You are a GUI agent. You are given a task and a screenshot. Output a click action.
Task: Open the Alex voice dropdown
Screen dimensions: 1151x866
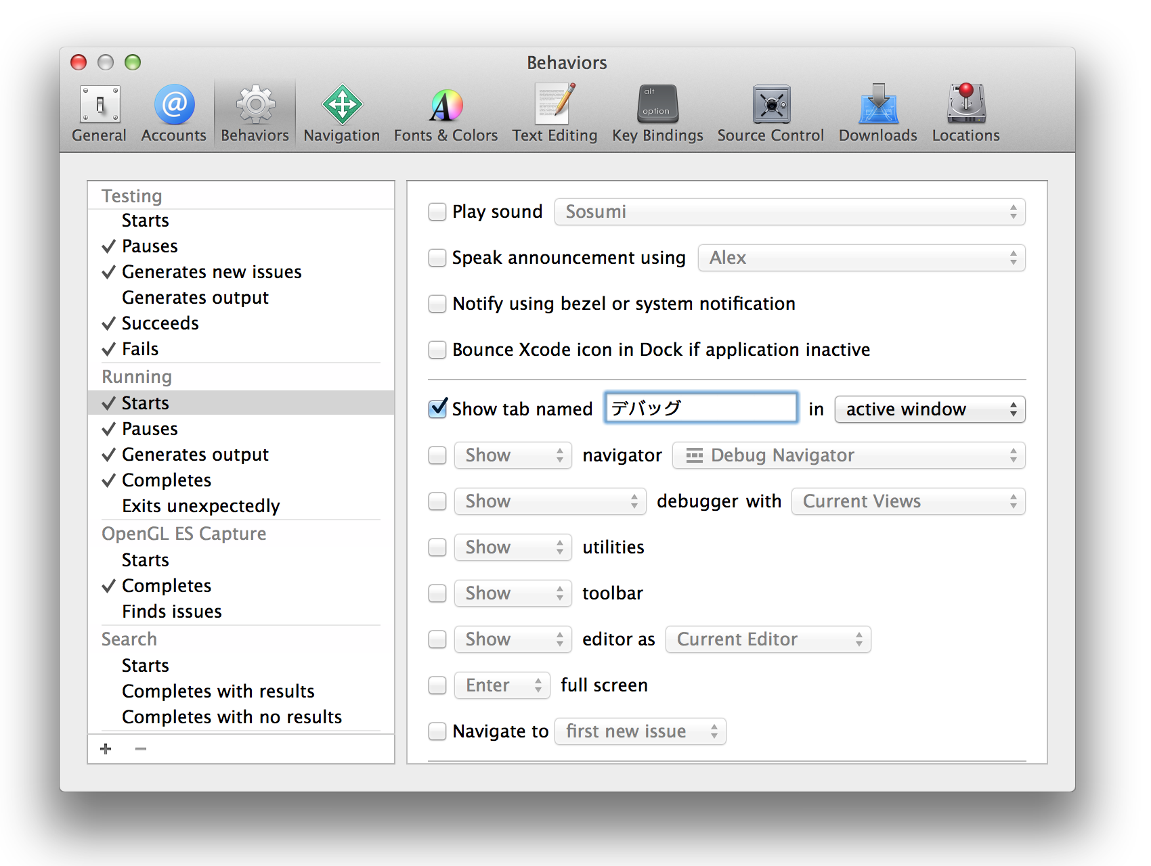[862, 258]
